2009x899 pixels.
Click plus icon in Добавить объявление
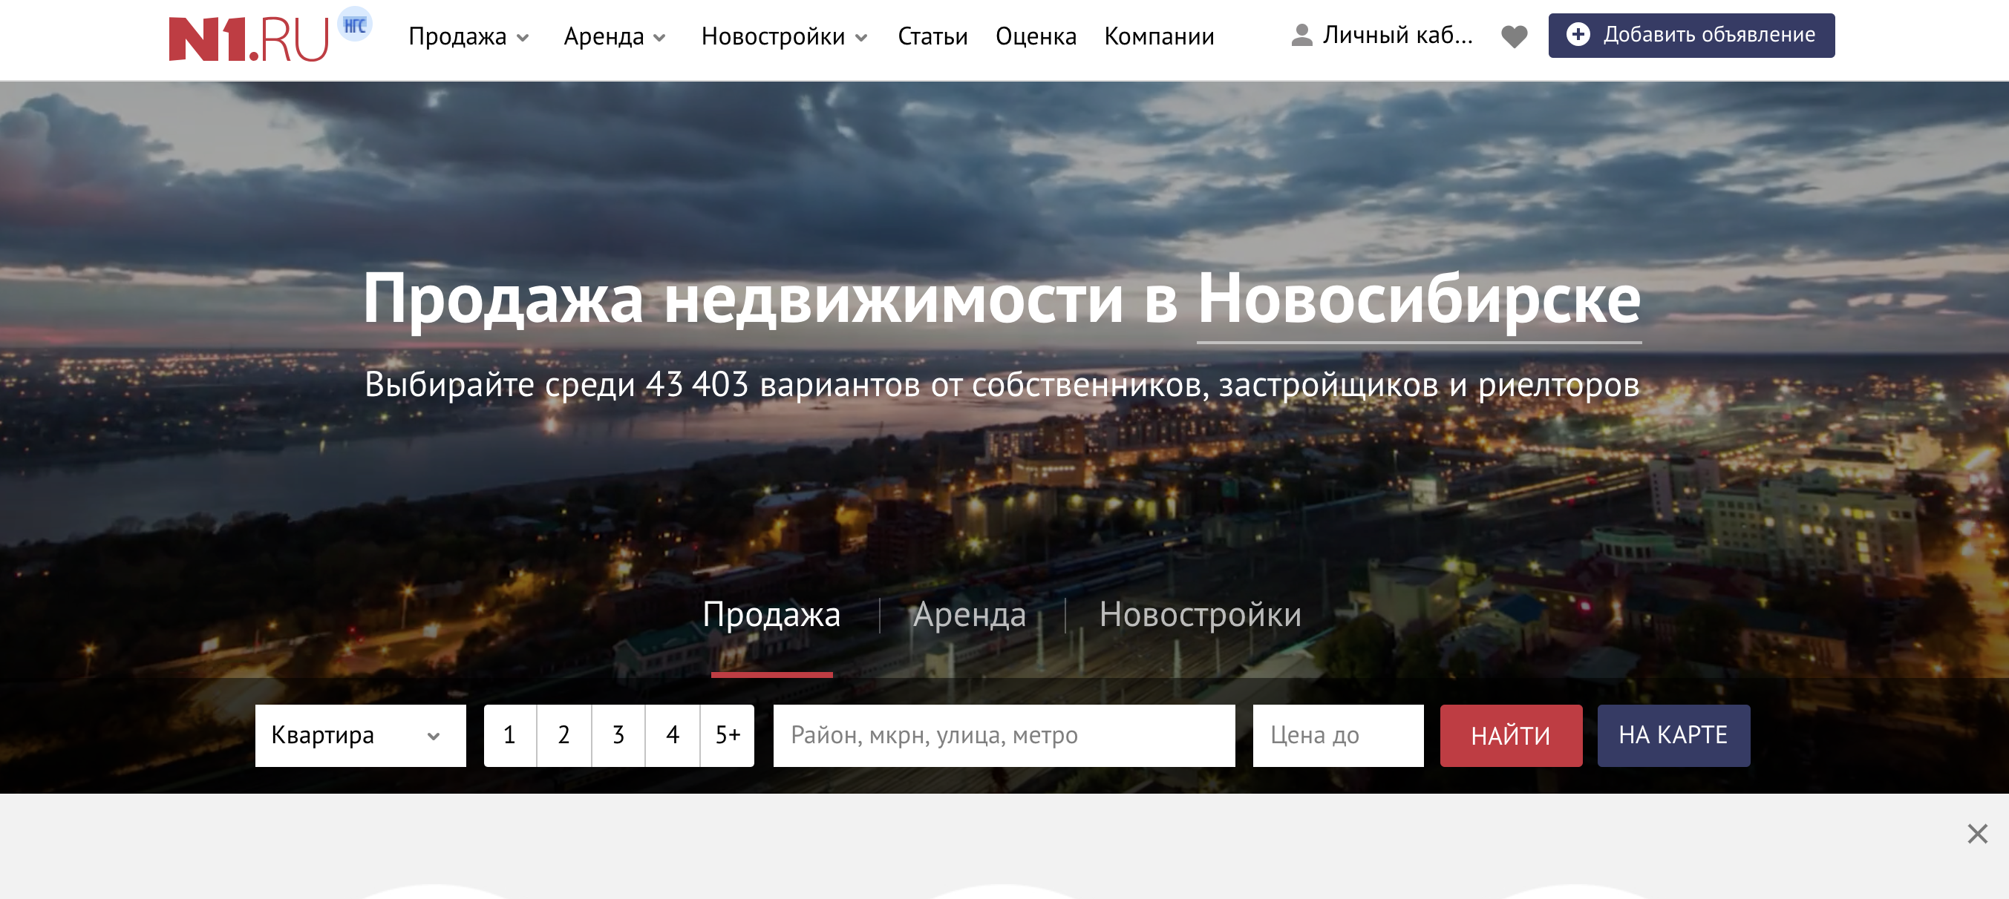pyautogui.click(x=1578, y=34)
